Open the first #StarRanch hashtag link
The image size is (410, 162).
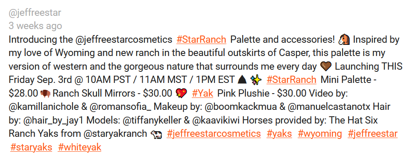201,40
